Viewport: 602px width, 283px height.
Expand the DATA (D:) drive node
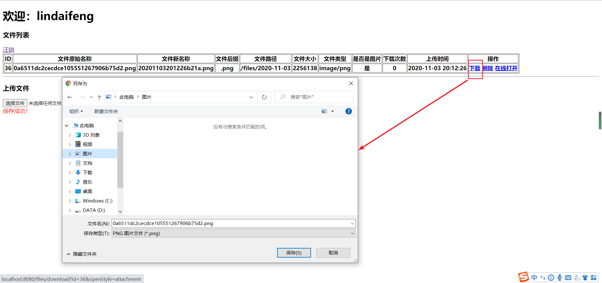[70, 210]
